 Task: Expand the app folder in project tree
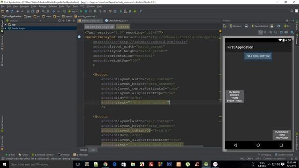(x=6, y=25)
